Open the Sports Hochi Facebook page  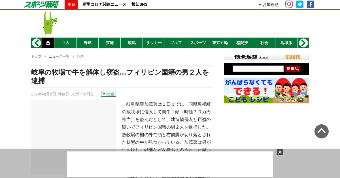(x=311, y=4)
